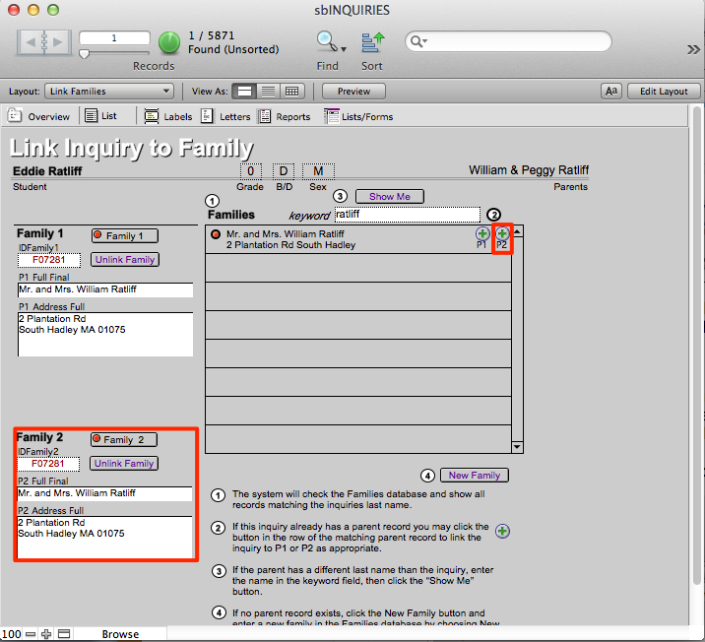Click the Sort records icon
The height and width of the screenshot is (642, 705).
coord(372,41)
